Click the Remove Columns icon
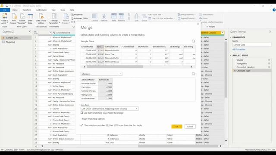This screenshot has height=155, width=276. [104, 16]
